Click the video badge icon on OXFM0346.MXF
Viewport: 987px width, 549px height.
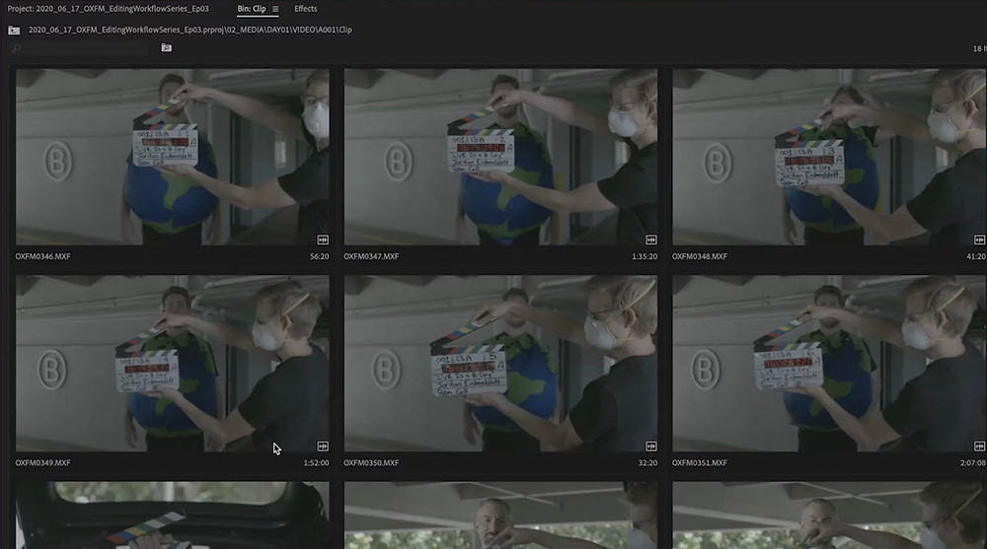coord(323,240)
